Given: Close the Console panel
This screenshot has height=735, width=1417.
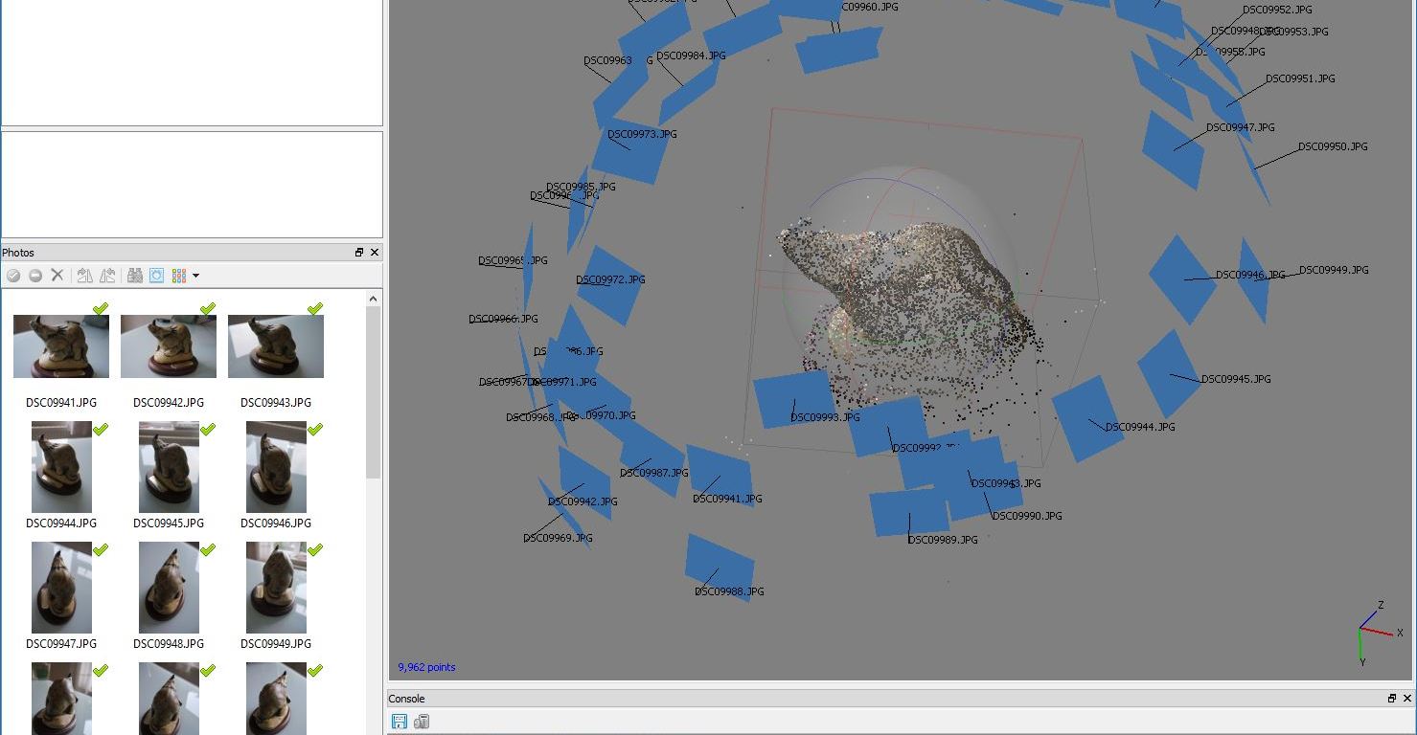Looking at the screenshot, I should pos(1407,699).
